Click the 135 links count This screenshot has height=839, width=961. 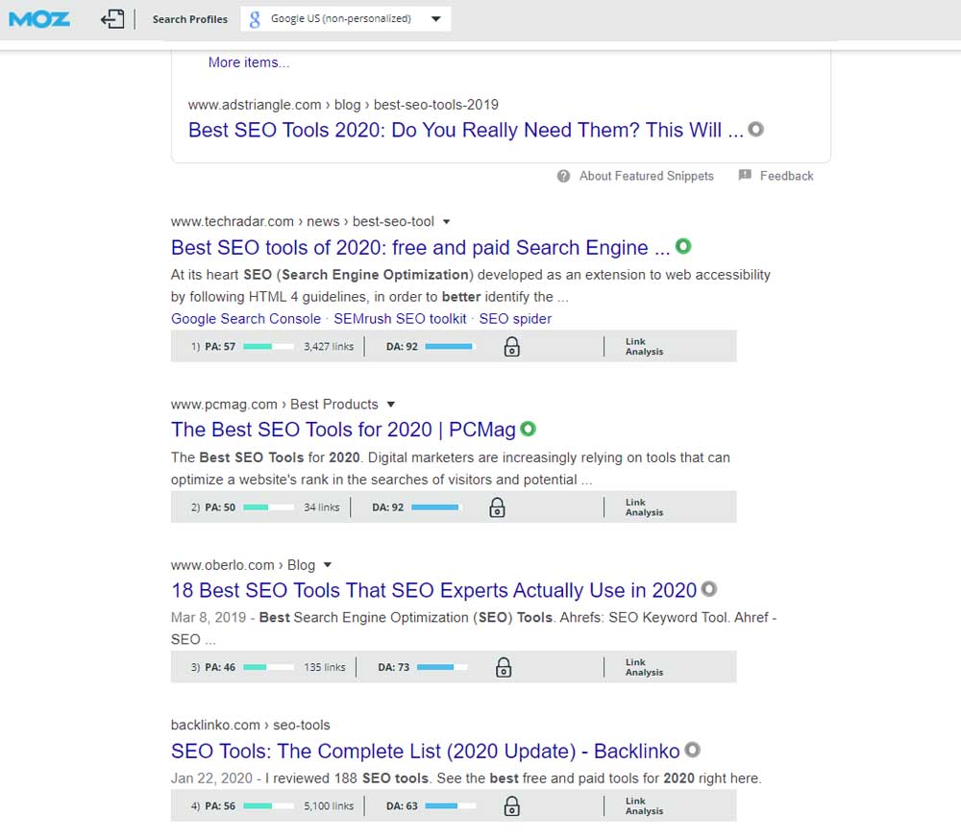point(324,667)
